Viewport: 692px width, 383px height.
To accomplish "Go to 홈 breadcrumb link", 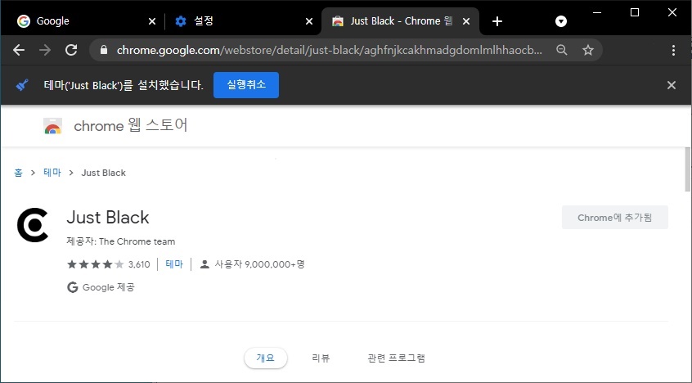I will click(x=18, y=173).
